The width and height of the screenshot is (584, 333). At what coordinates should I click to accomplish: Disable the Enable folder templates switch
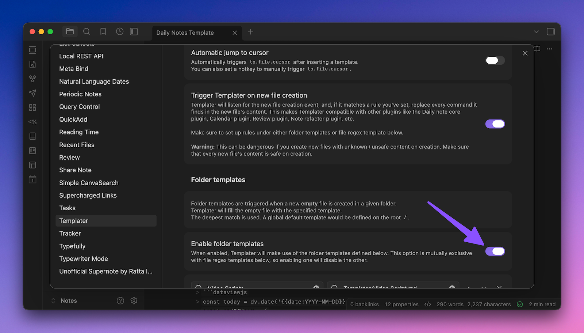tap(495, 251)
